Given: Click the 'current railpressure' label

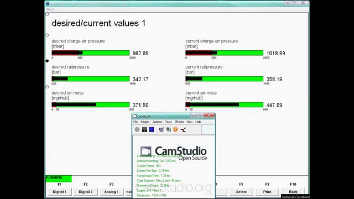Looking at the screenshot, I should 204,67.
